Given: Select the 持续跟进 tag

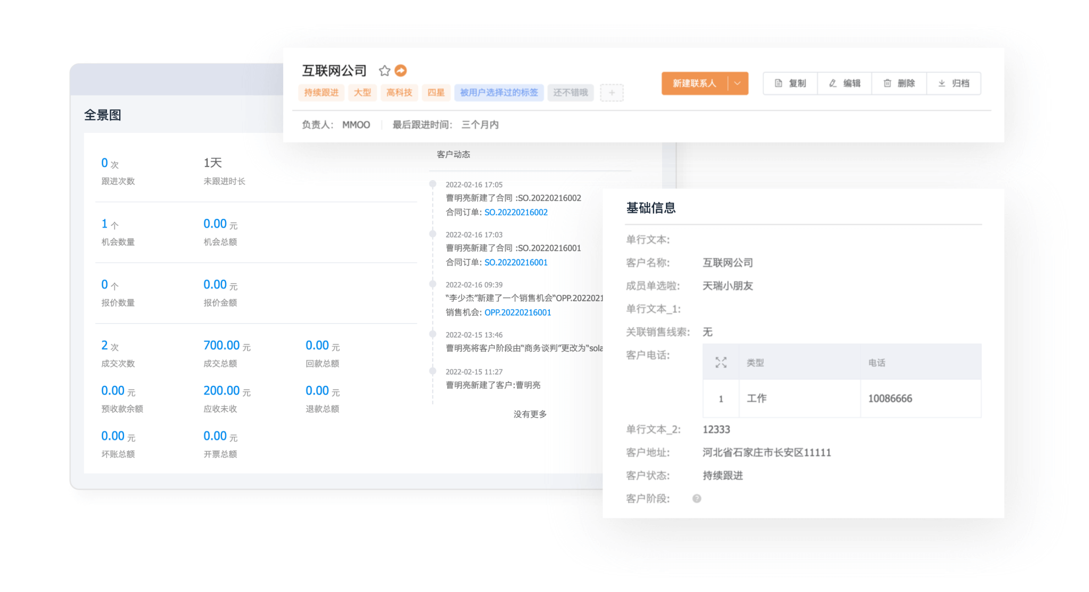Looking at the screenshot, I should click(x=321, y=92).
